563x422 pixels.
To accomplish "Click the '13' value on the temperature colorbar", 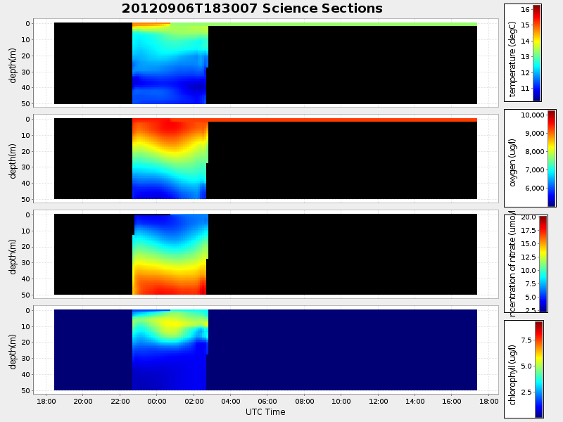I will click(525, 57).
